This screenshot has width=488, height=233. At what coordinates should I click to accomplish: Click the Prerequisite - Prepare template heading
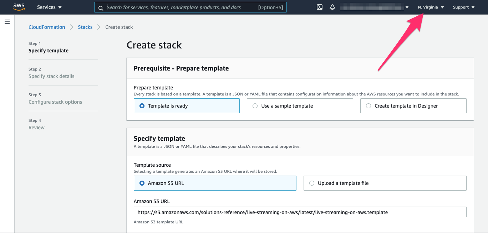(x=181, y=68)
